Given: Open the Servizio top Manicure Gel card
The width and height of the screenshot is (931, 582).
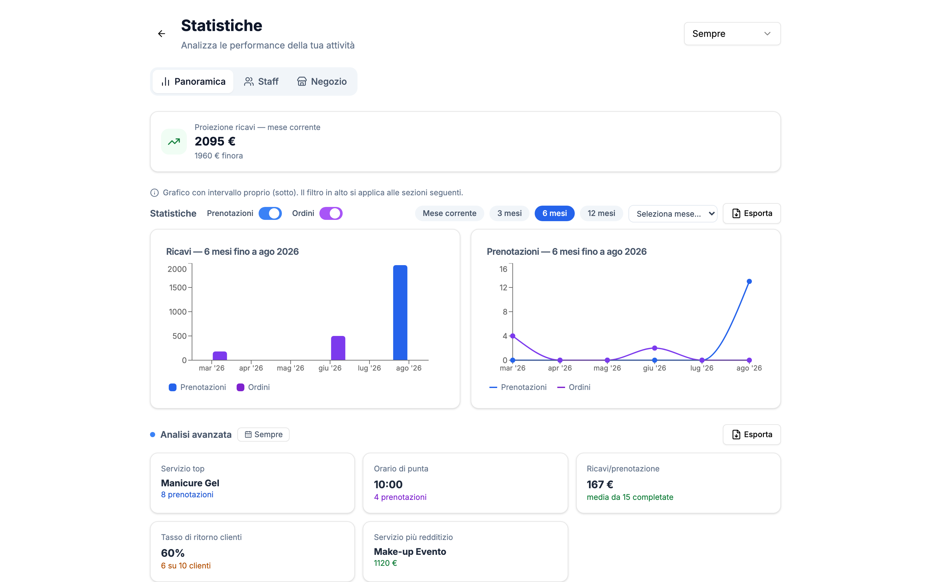Looking at the screenshot, I should [252, 483].
